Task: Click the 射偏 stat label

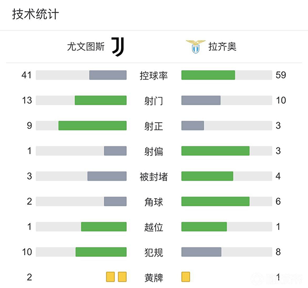Action: (154, 151)
